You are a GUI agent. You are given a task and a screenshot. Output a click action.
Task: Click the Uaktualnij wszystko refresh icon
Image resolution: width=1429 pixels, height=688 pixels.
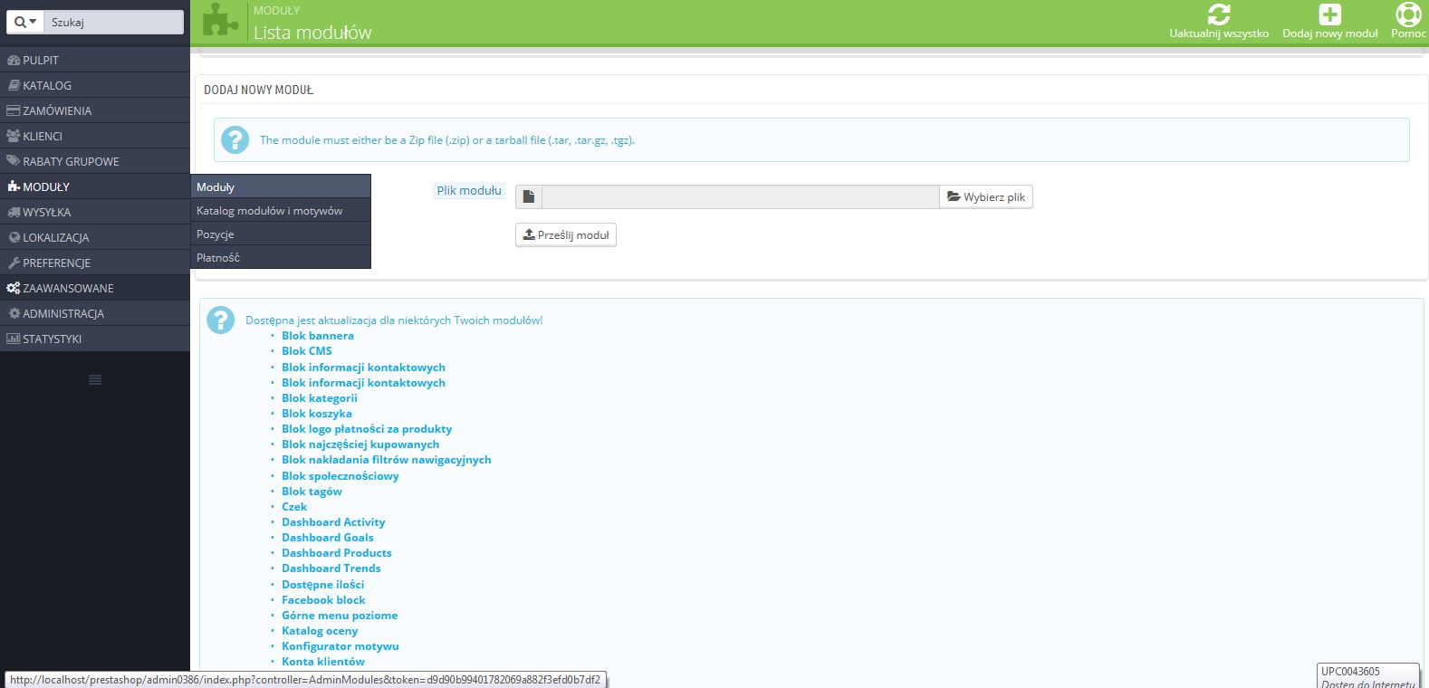click(1219, 14)
